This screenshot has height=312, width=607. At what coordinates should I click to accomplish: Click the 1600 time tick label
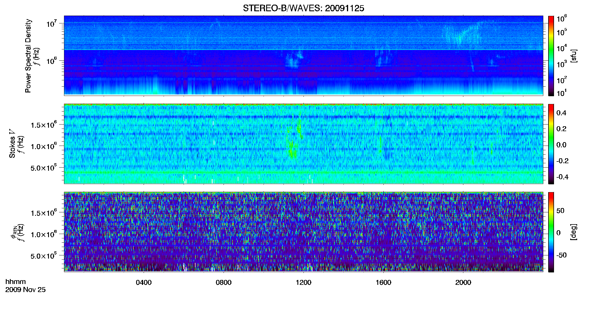click(383, 282)
